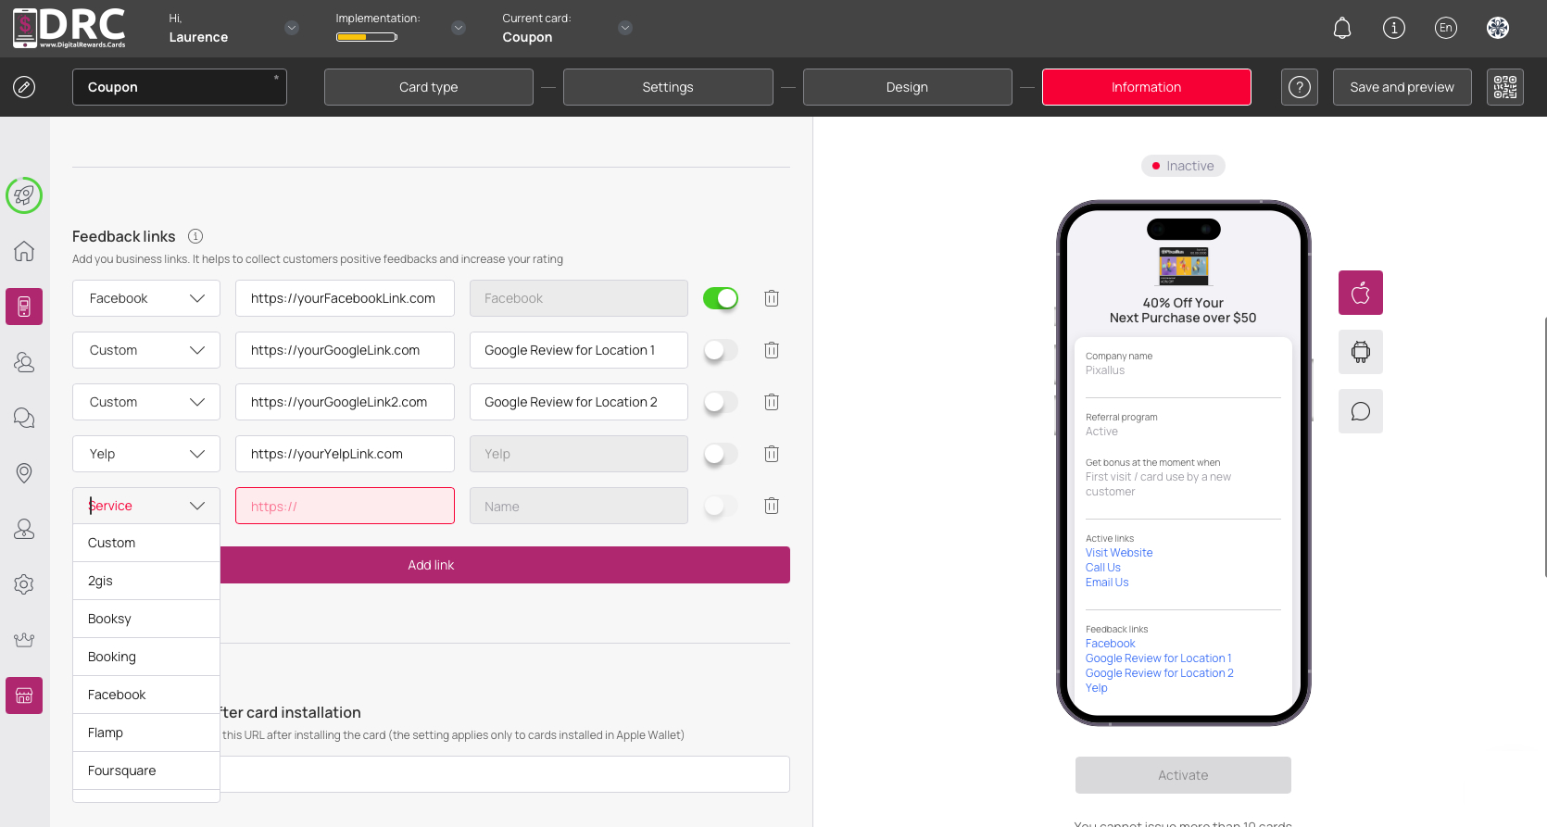Go to the Settings step

coord(668,87)
